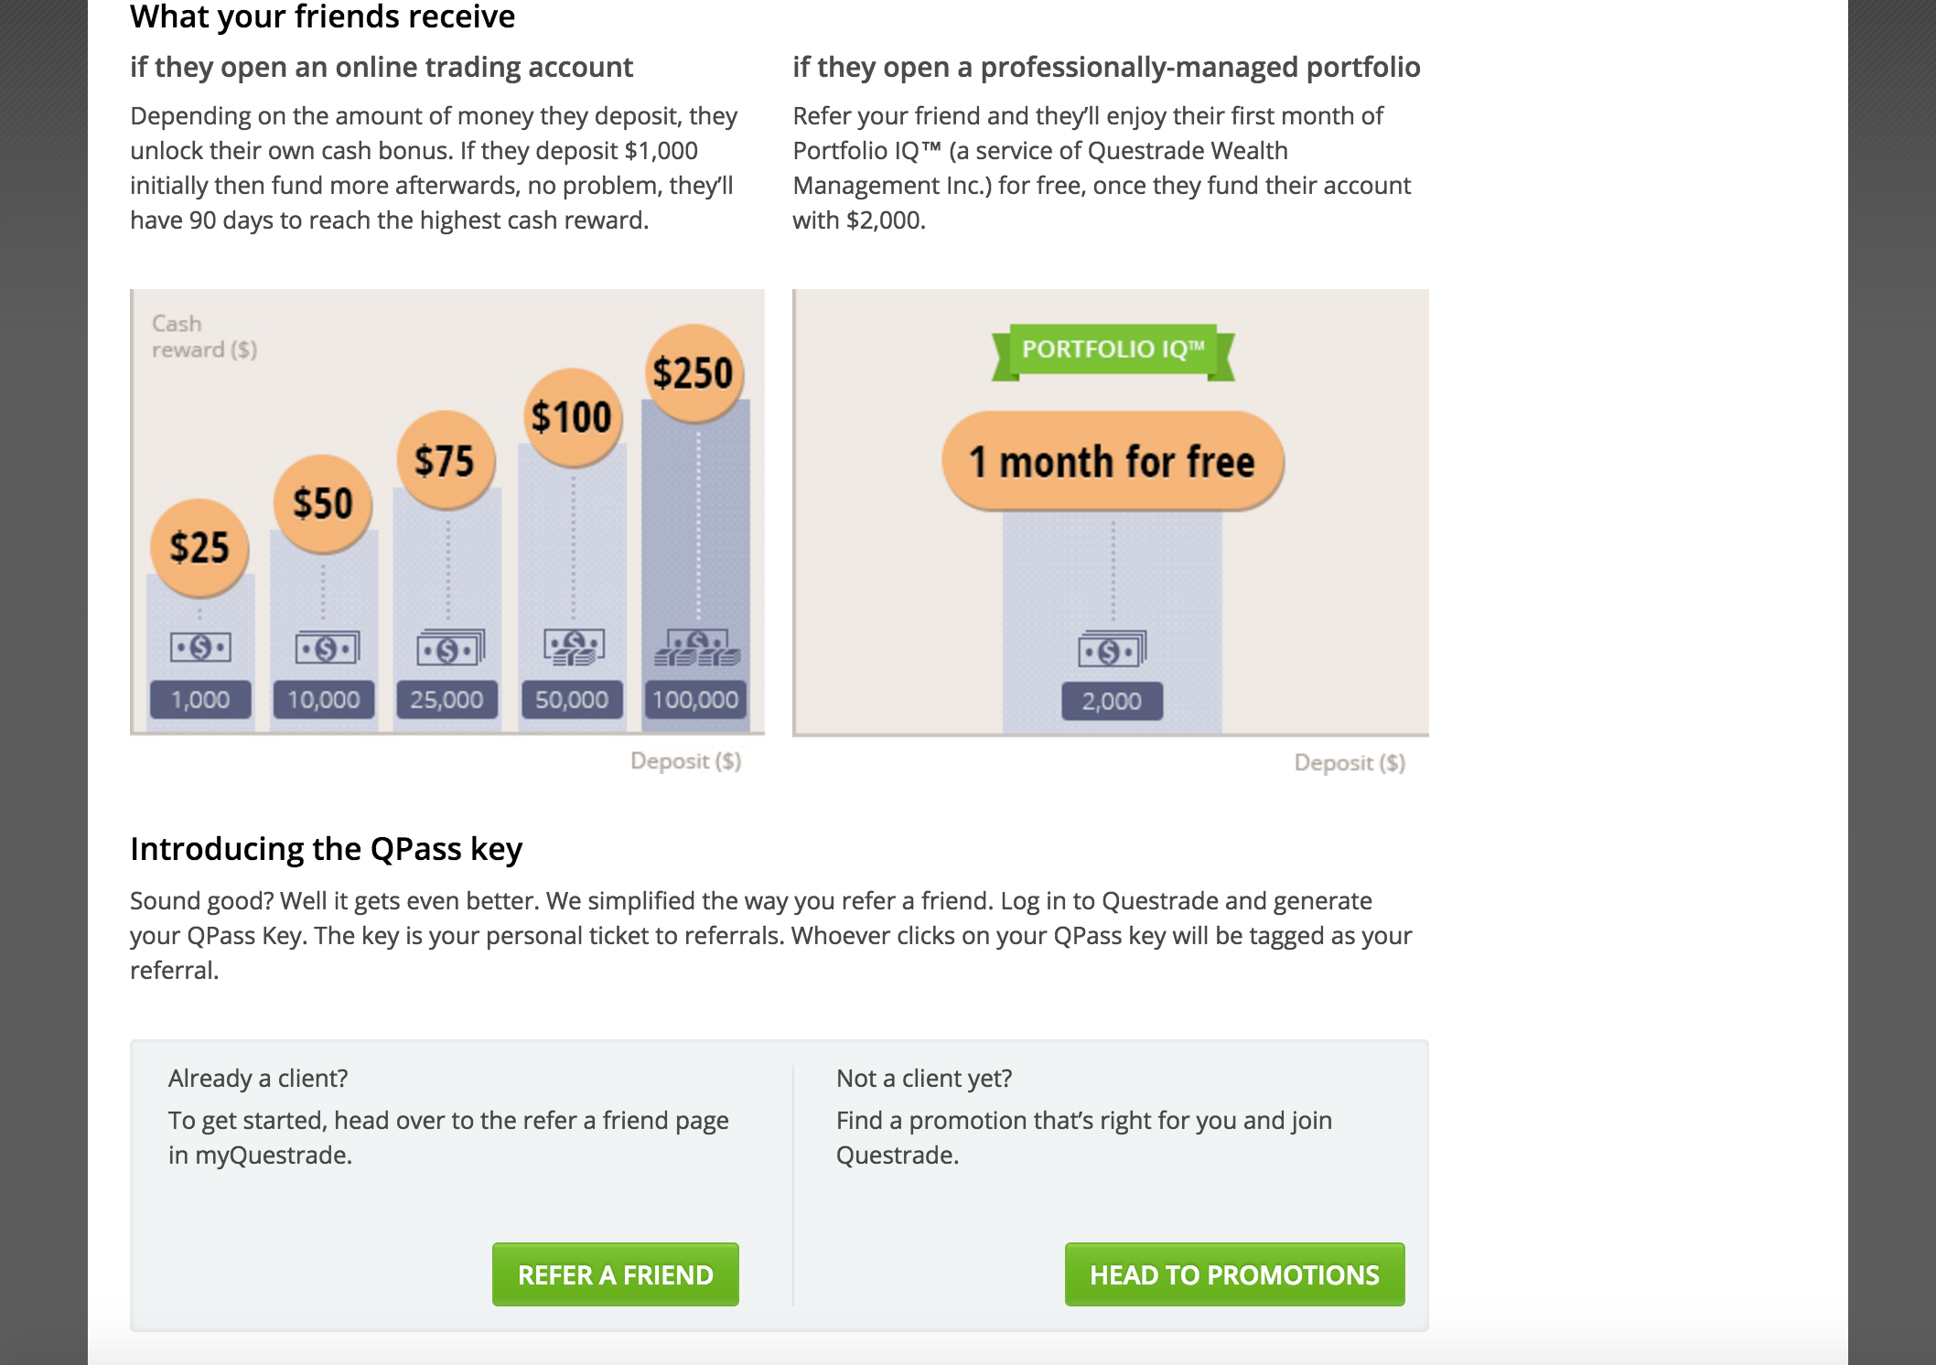Click the HEAD TO PROMOTIONS button
Screen dimensions: 1936x1365
coord(1234,1274)
